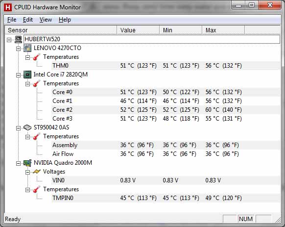The width and height of the screenshot is (285, 227).
Task: Collapse the HUBERTW520 root node
Action: (9, 40)
